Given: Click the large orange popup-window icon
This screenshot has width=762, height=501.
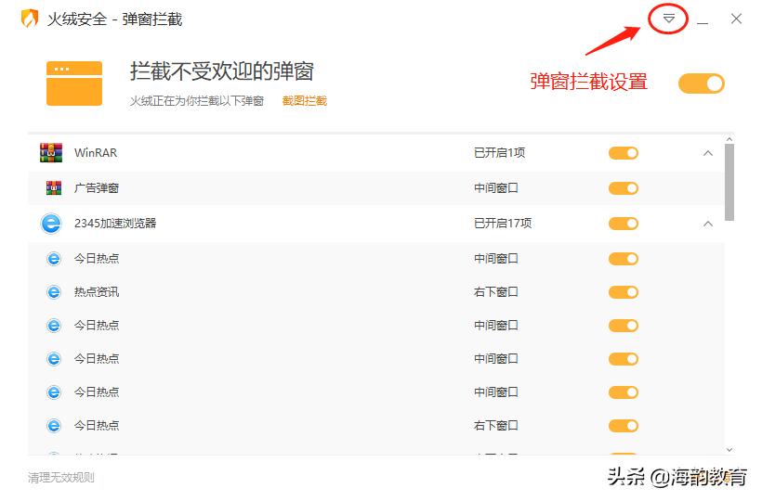Looking at the screenshot, I should pyautogui.click(x=73, y=83).
